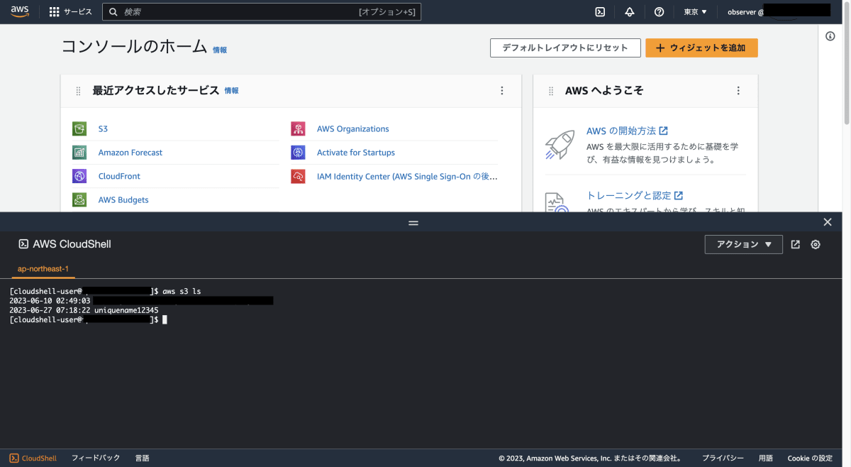851x467 pixels.
Task: Open CloudShell from the top bar icon
Action: (x=600, y=12)
